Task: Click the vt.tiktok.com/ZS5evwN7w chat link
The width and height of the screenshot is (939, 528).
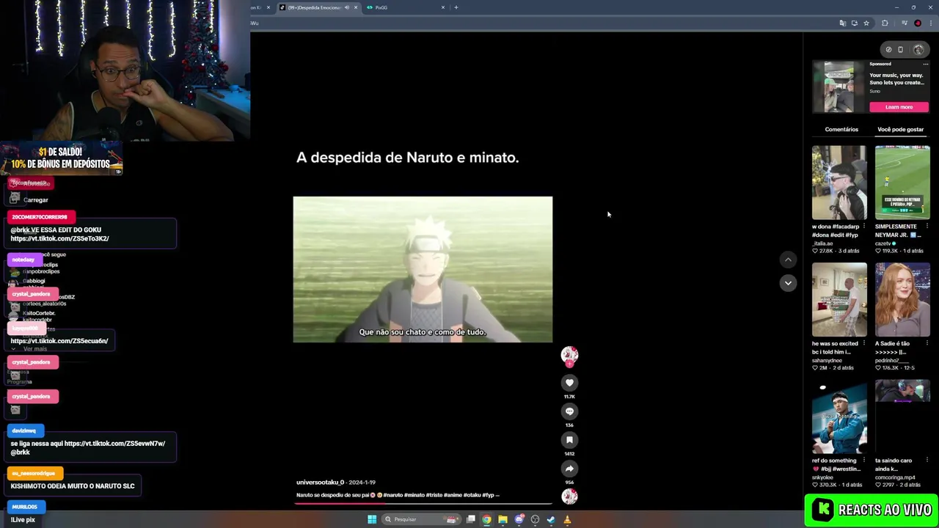Action: click(114, 443)
